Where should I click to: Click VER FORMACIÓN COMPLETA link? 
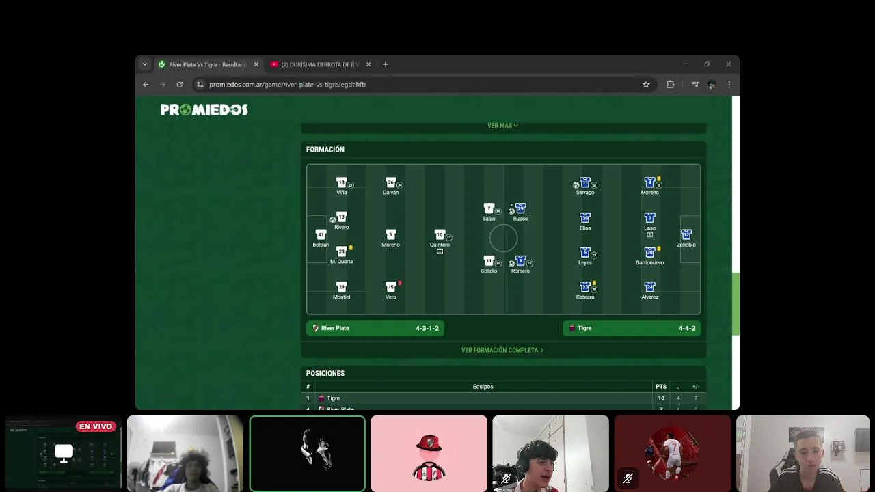click(502, 350)
